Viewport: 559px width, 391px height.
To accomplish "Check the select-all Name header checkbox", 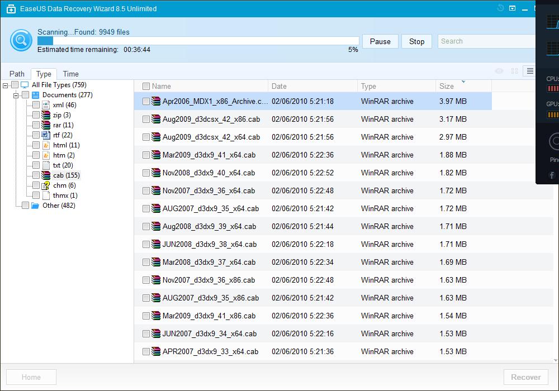I will [146, 86].
